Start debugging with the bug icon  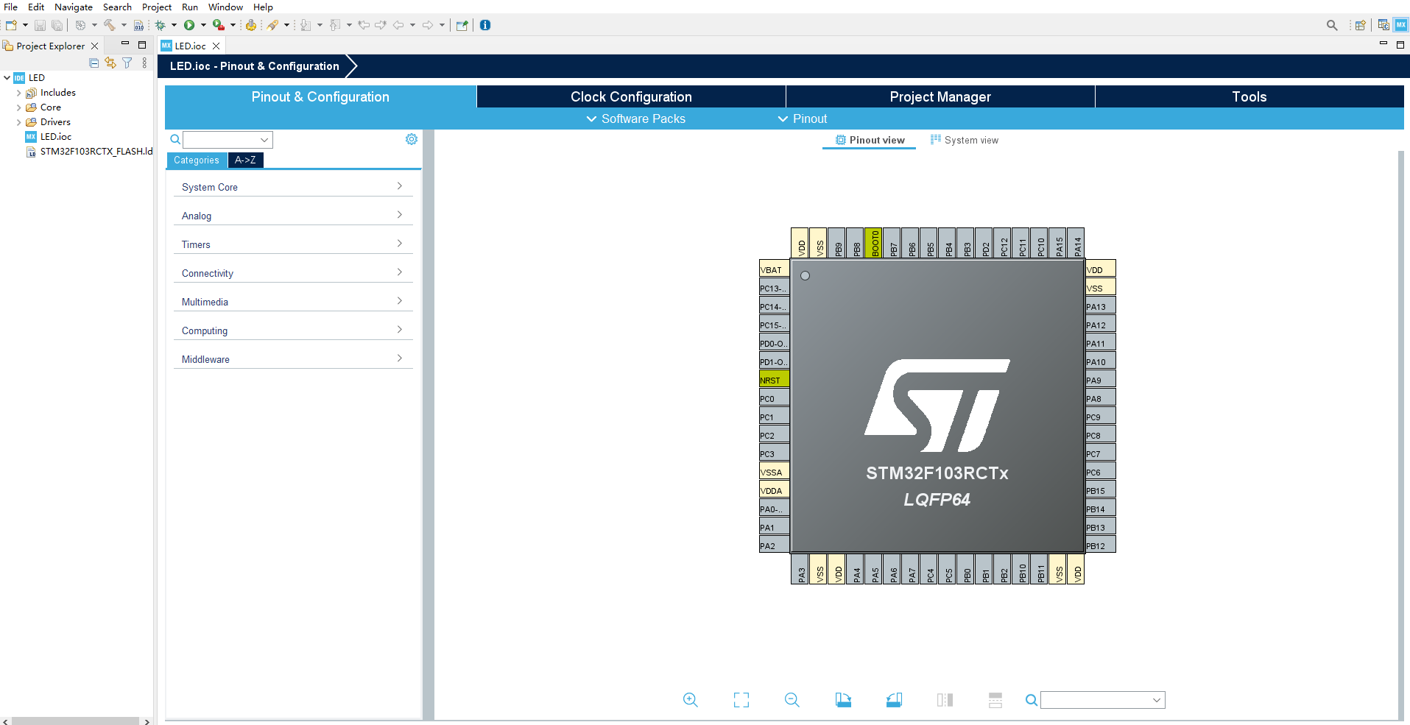pyautogui.click(x=160, y=25)
